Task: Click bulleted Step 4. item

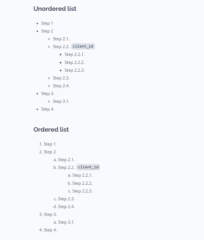Action: [48, 109]
